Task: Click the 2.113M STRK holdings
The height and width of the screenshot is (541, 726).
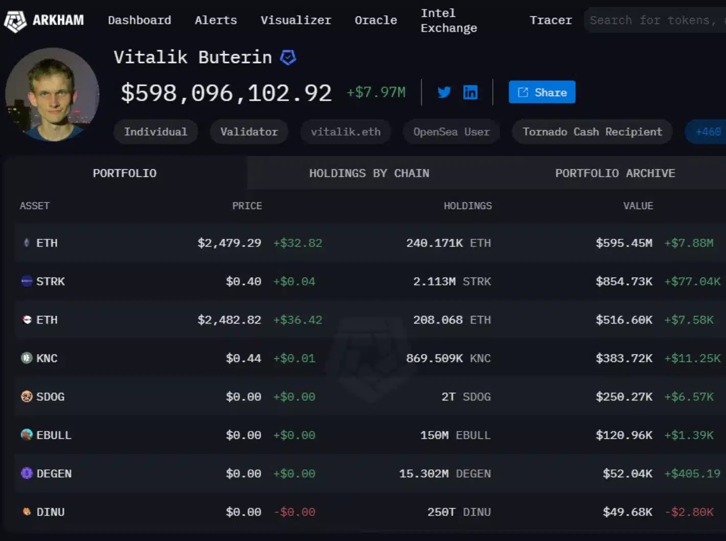Action: (x=452, y=281)
